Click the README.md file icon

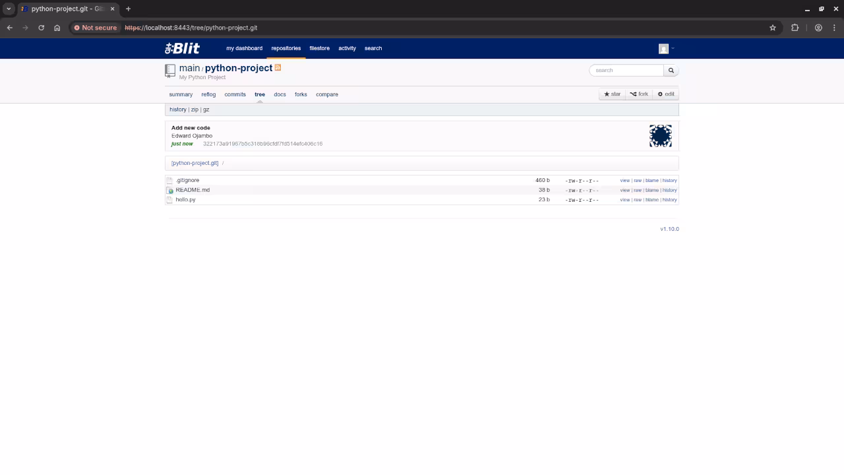pyautogui.click(x=170, y=190)
